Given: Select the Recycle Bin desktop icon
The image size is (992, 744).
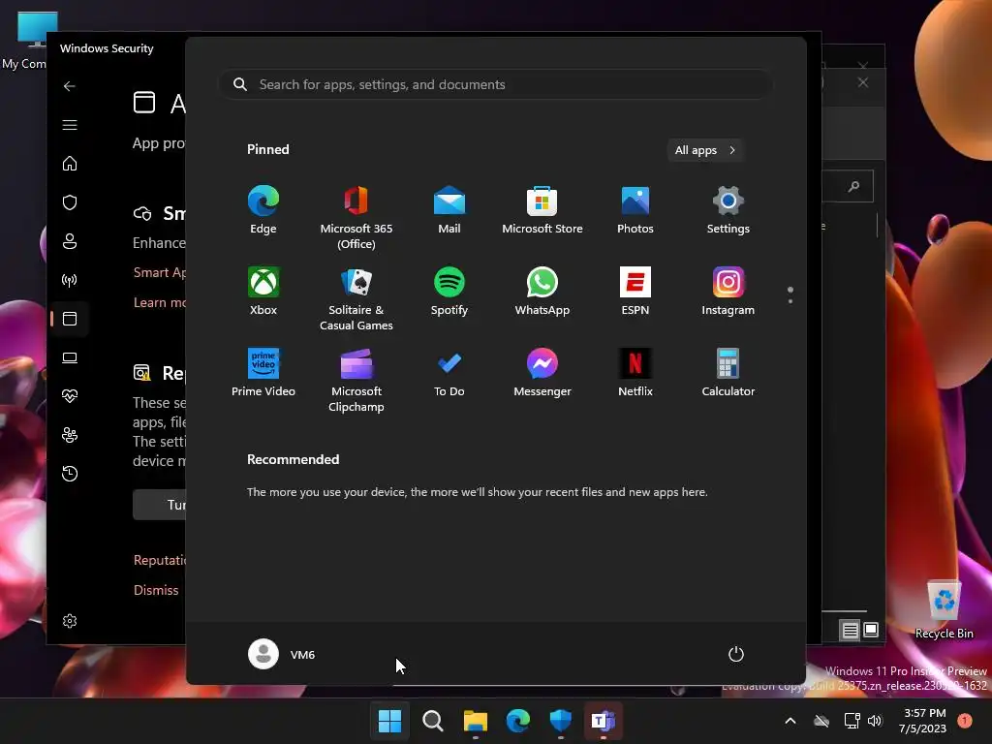Looking at the screenshot, I should coord(944,610).
